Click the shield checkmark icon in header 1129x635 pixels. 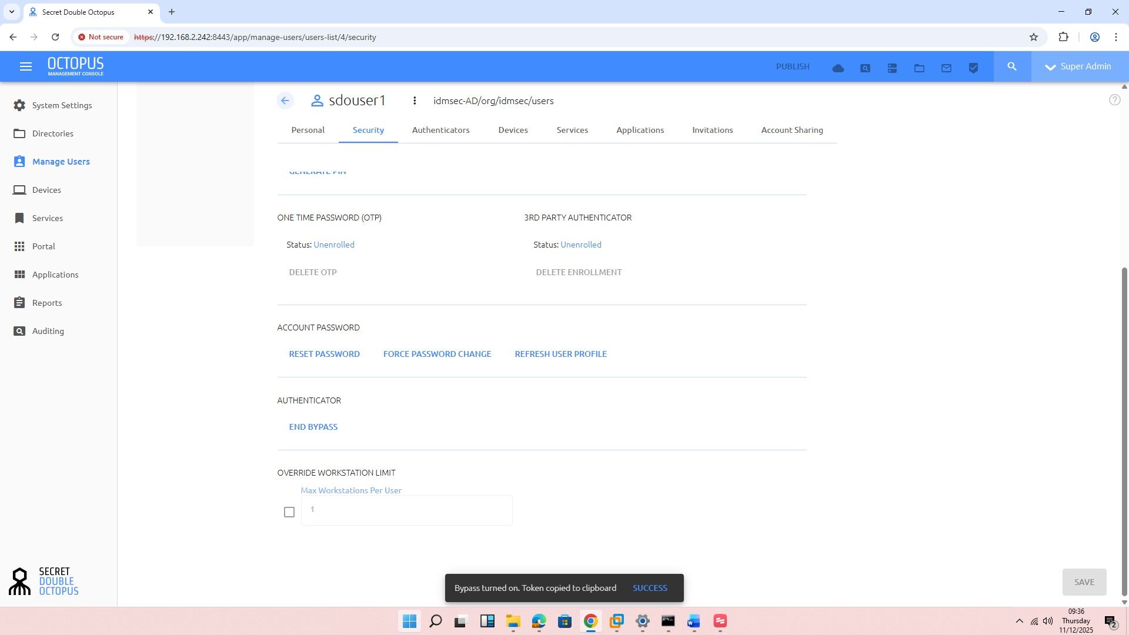973,68
